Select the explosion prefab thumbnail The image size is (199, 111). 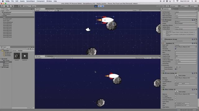click(x=25, y=56)
